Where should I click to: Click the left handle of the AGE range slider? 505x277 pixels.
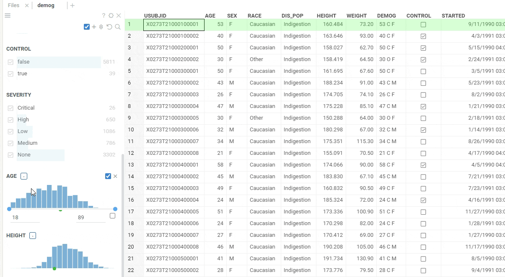9,209
